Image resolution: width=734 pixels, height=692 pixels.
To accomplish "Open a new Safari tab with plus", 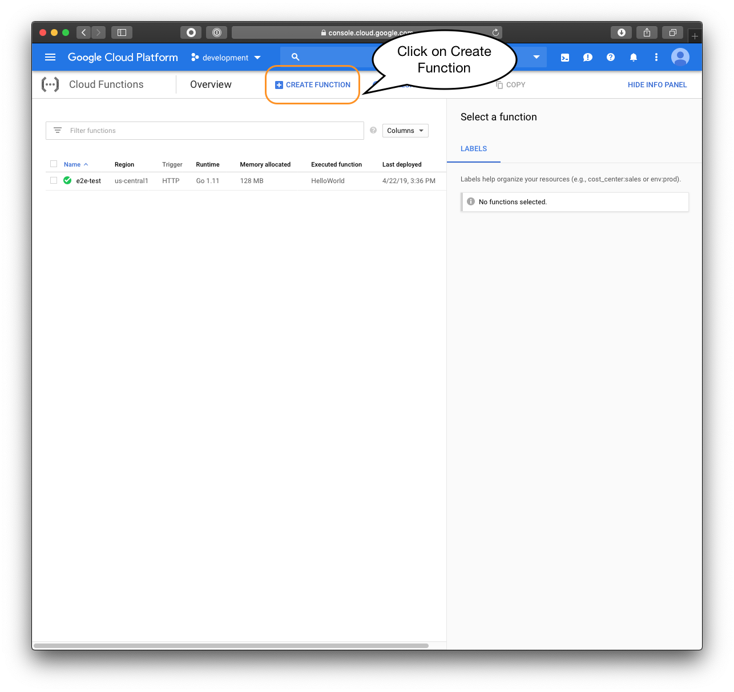I will tap(695, 36).
